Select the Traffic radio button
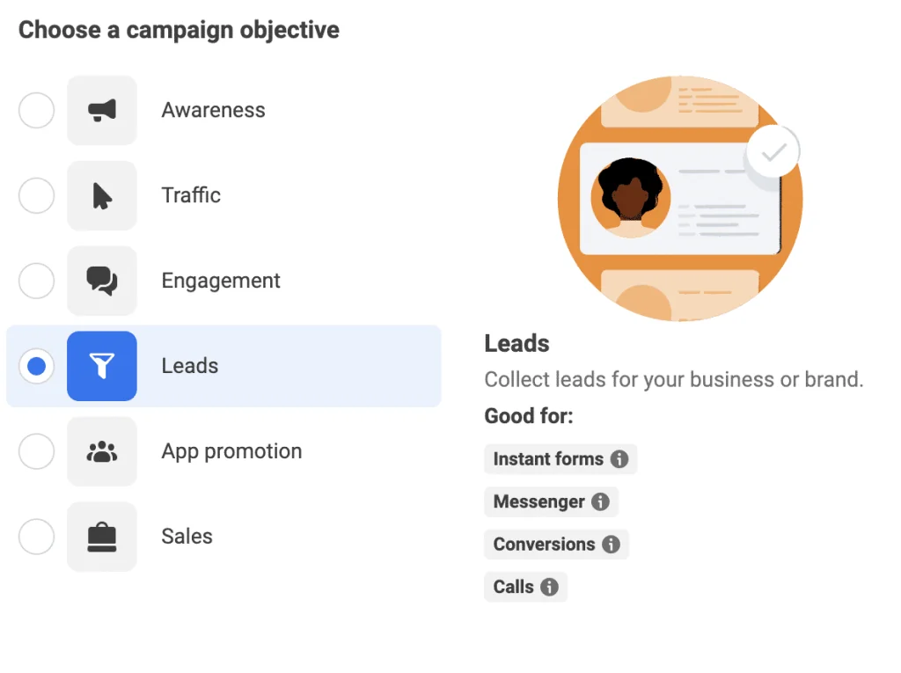 pyautogui.click(x=36, y=195)
